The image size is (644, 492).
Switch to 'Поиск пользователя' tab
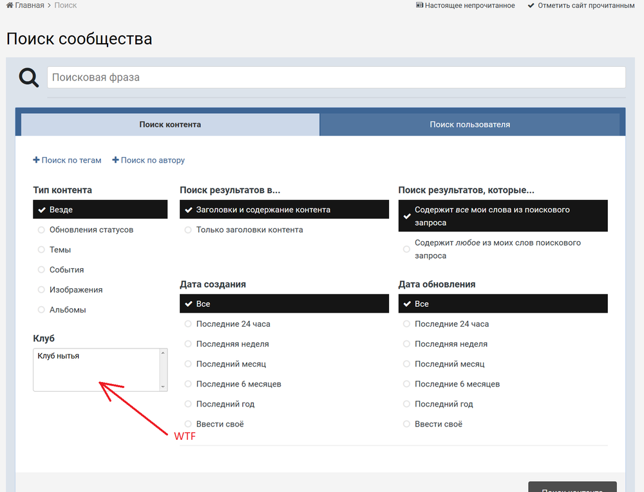click(x=469, y=125)
